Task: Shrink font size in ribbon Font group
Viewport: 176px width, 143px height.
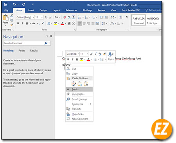Action: click(50, 17)
